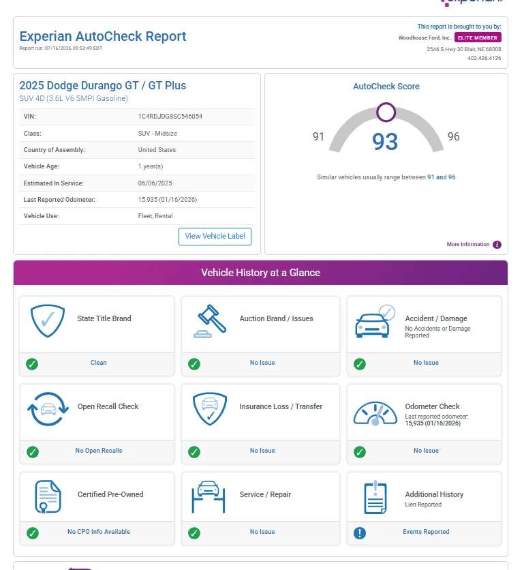Click the Report run timestamp text
The width and height of the screenshot is (524, 570).
[x=61, y=48]
